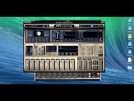Click the Addictive Drums logo
This screenshot has width=134, height=101.
(x=64, y=26)
